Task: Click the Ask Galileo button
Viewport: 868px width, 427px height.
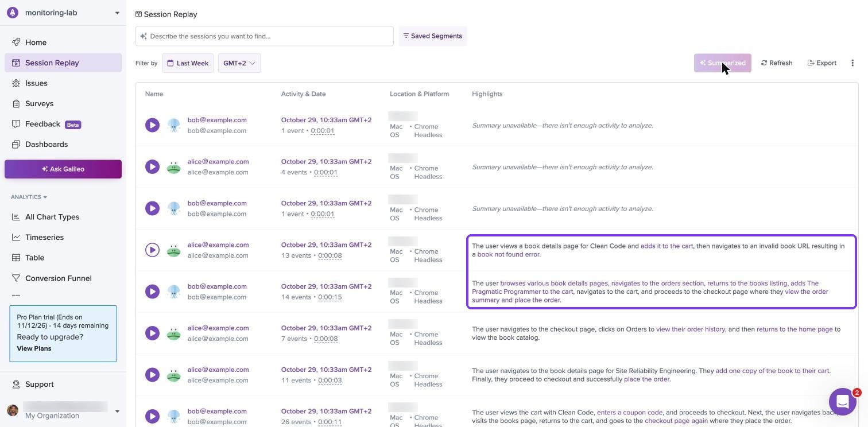Action: point(63,169)
